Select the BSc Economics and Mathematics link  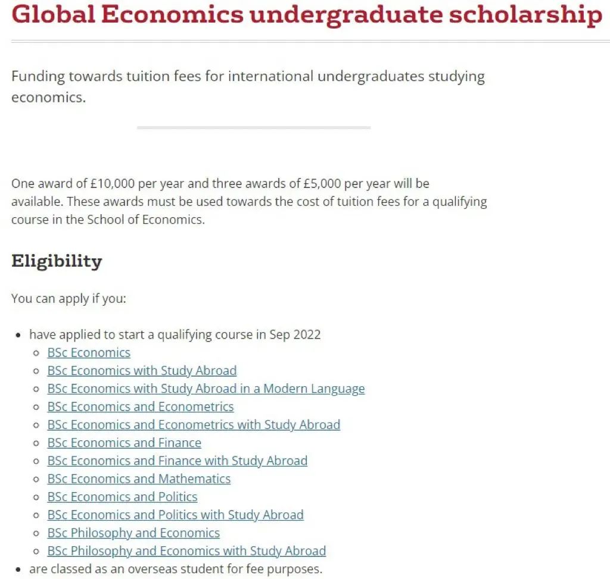[x=139, y=479]
